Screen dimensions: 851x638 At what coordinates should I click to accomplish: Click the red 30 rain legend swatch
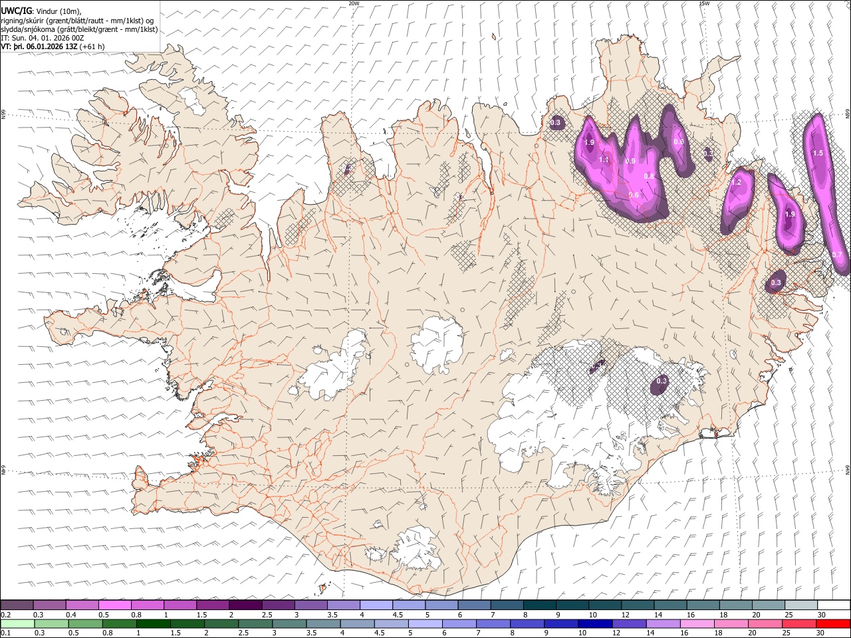click(833, 623)
